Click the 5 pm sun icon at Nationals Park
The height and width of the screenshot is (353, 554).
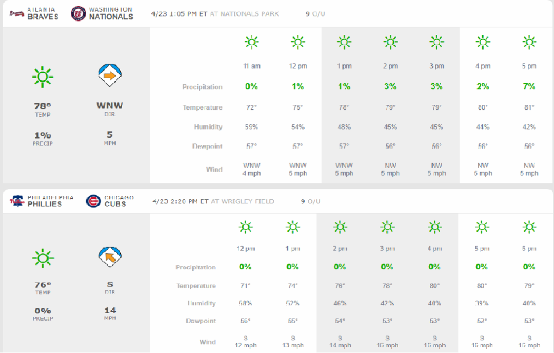click(x=529, y=42)
